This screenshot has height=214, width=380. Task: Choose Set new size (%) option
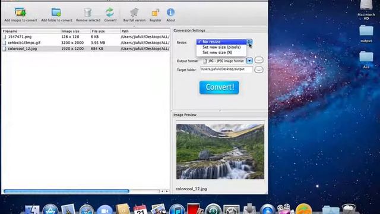[221, 52]
